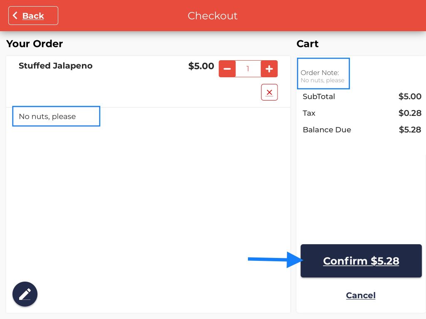This screenshot has width=426, height=319.
Task: Click the Back button
Action: [x=33, y=16]
